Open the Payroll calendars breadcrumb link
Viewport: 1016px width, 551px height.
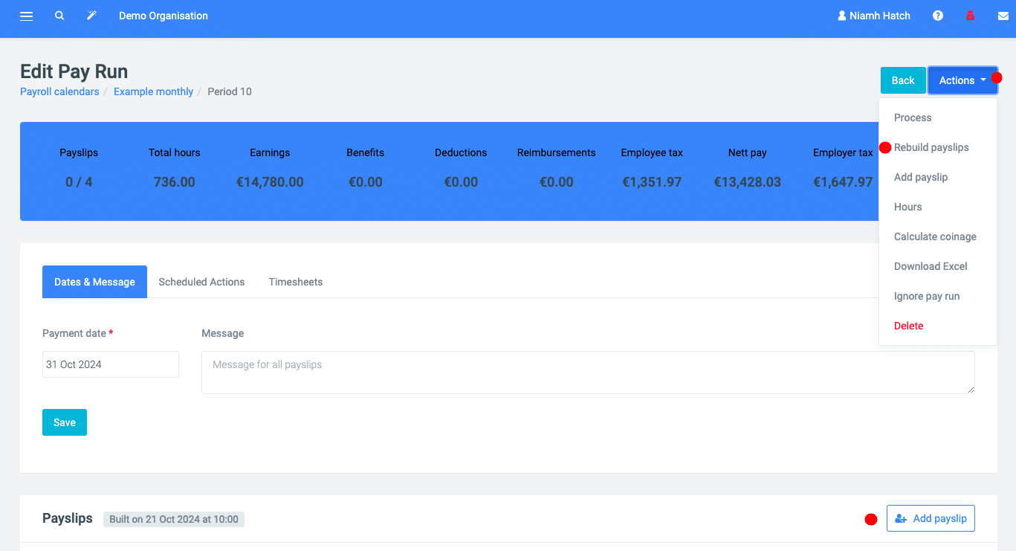pos(59,91)
